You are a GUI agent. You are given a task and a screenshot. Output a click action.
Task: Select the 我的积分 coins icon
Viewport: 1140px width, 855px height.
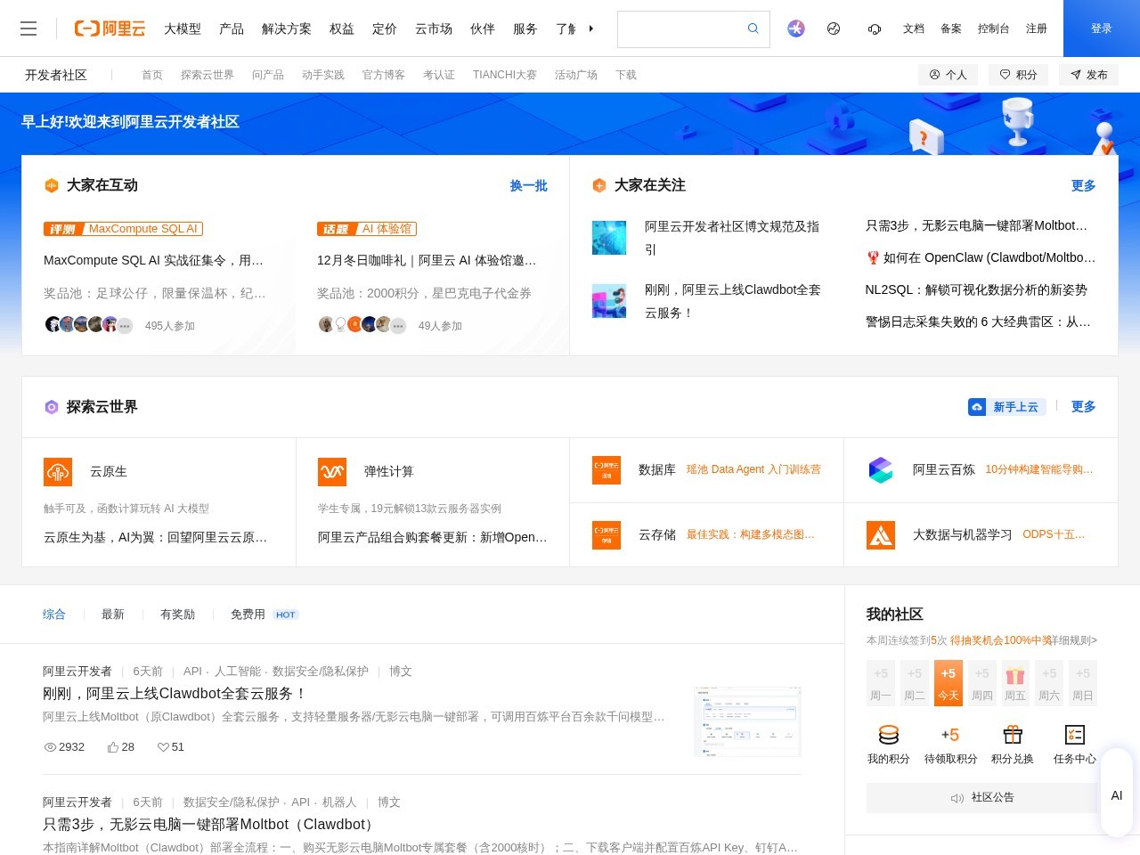coord(889,733)
